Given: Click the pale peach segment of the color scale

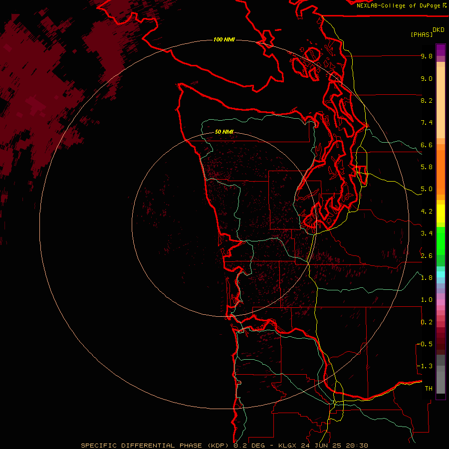Looking at the screenshot, I should 441,102.
